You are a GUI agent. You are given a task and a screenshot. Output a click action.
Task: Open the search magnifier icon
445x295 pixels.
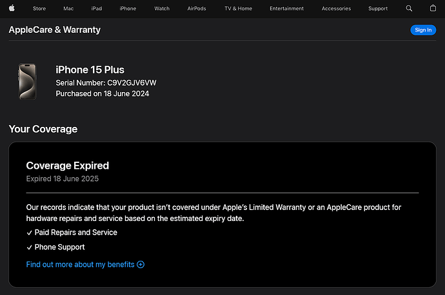point(409,8)
